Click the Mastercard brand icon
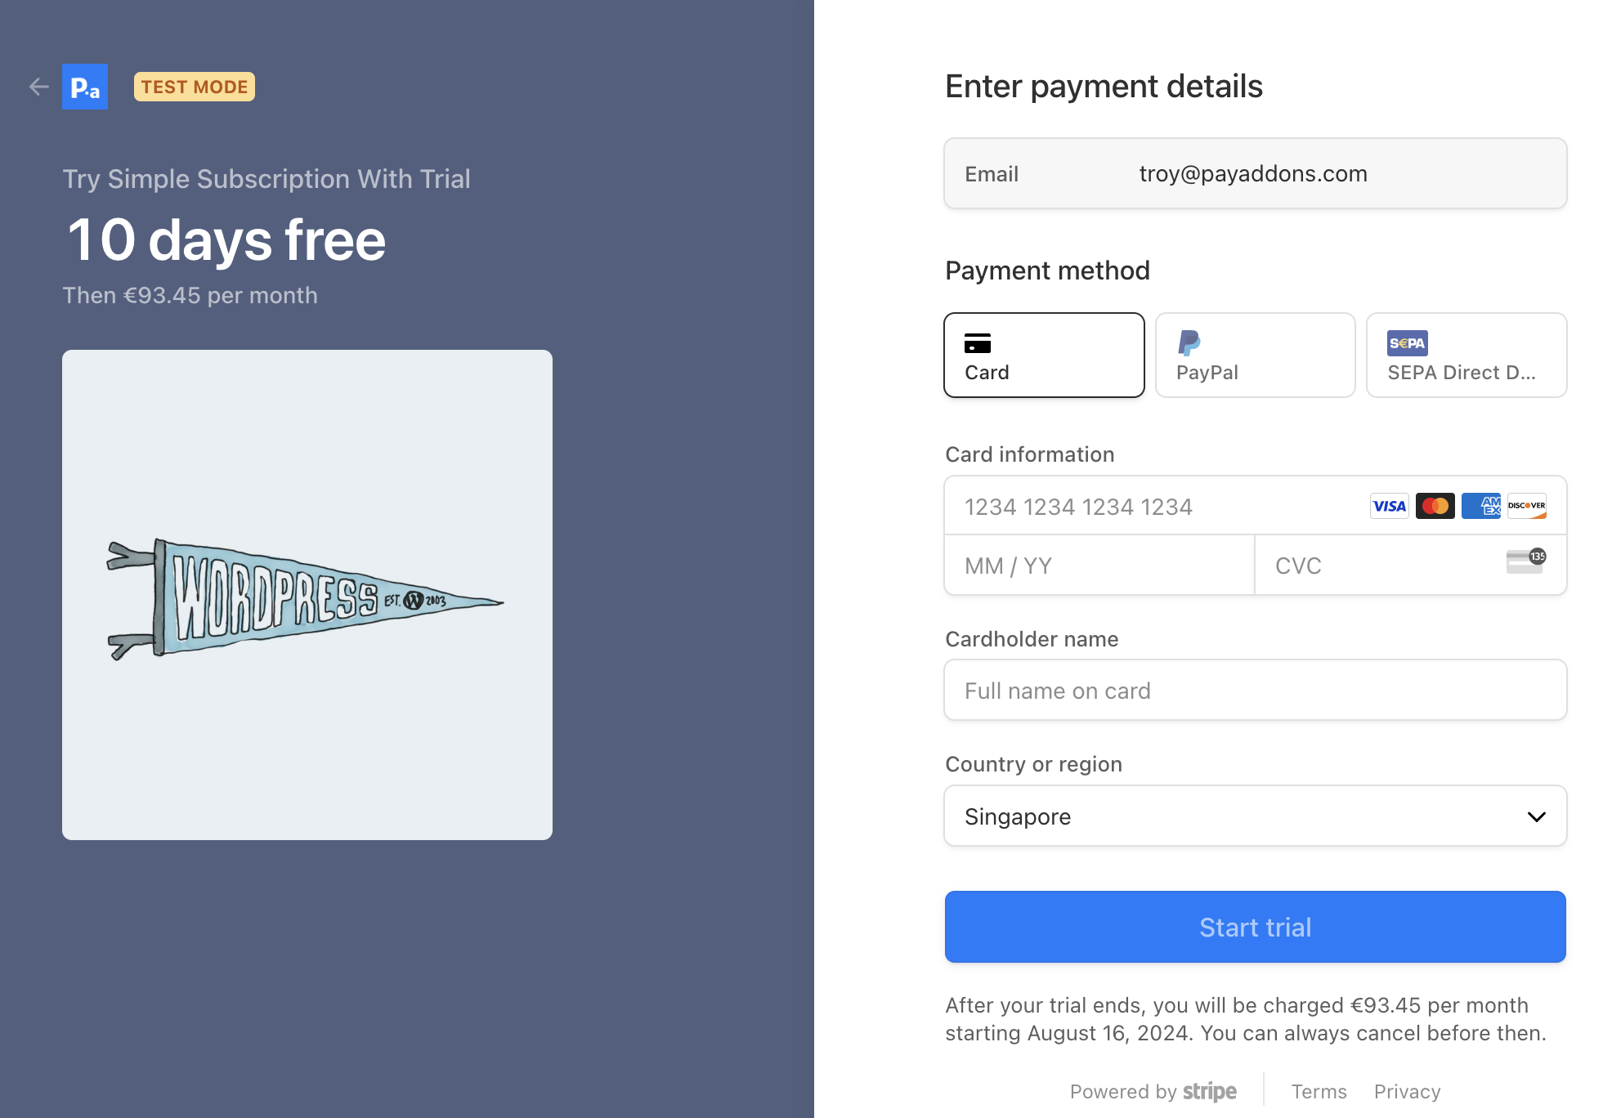The image size is (1612, 1118). [1435, 507]
